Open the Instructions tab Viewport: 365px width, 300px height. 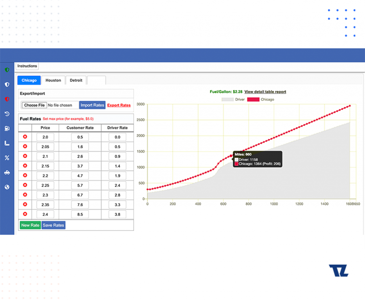click(27, 66)
